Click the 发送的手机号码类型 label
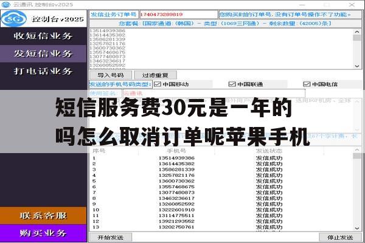 pos(120,84)
